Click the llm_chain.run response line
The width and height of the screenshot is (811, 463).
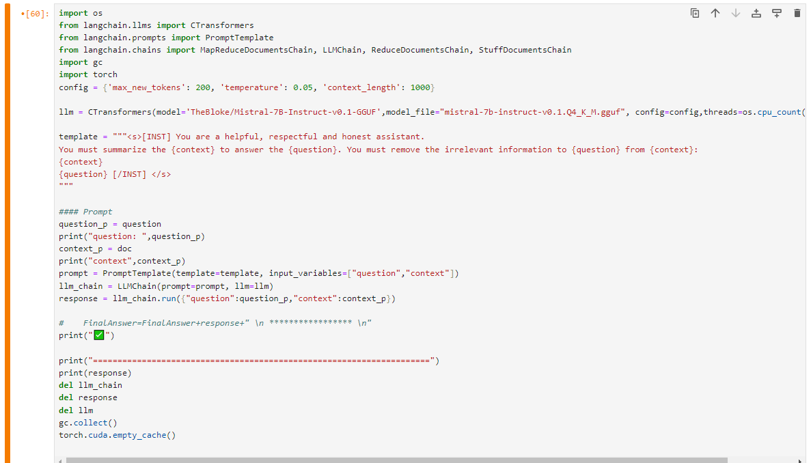pyautogui.click(x=205, y=298)
